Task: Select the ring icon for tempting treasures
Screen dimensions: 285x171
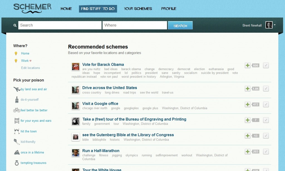Action: coord(17,163)
